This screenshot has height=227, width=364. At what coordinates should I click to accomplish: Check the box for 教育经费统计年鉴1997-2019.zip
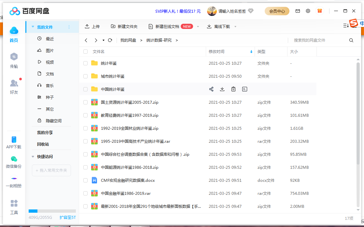85,115
